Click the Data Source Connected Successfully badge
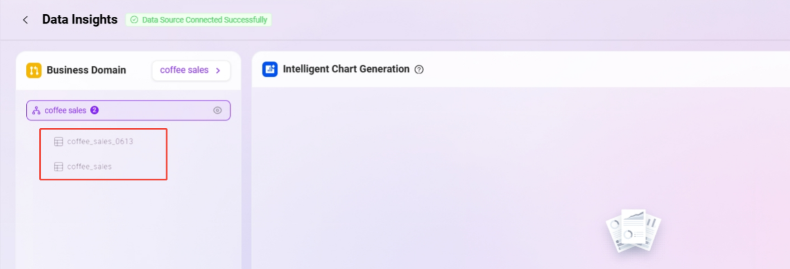The image size is (790, 269). pos(199,20)
